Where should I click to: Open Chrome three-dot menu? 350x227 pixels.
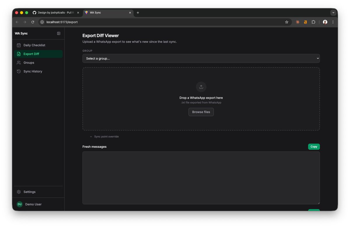coord(333,22)
